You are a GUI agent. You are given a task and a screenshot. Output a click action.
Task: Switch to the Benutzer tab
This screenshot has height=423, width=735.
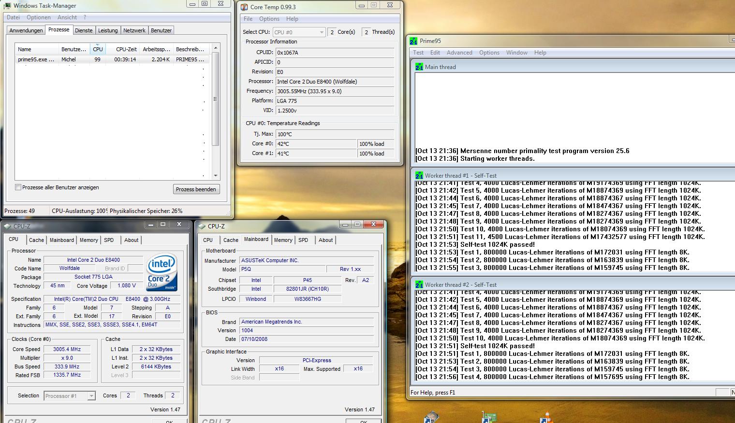161,30
